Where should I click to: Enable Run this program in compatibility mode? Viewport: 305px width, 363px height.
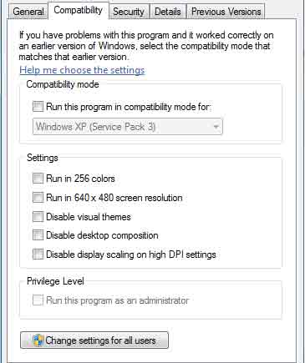[x=38, y=106]
